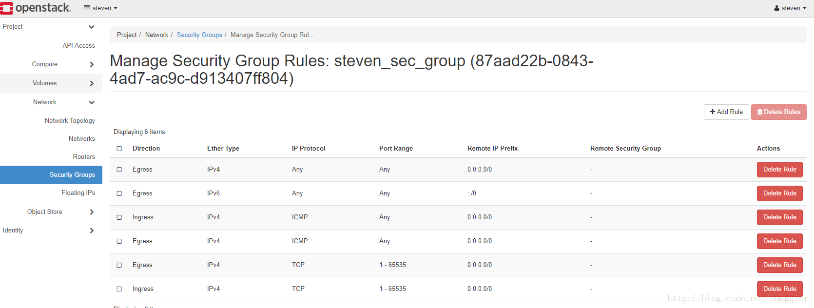Image resolution: width=814 pixels, height=308 pixels.
Task: Expand the Compute sidebar section
Action: [51, 64]
